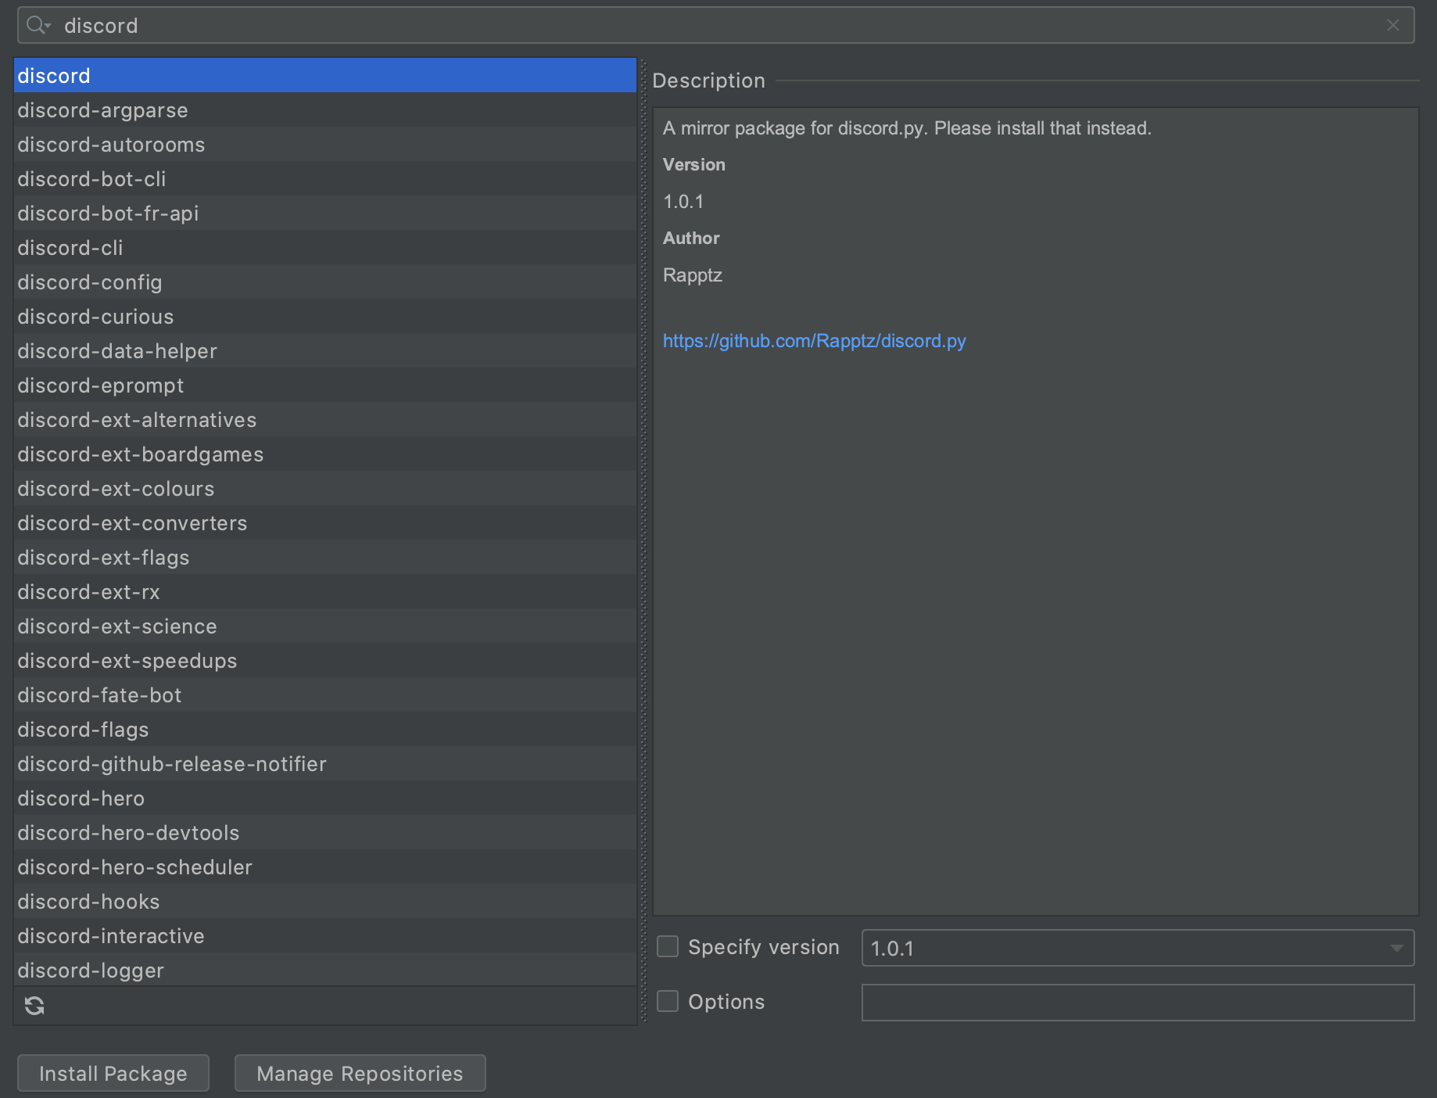Select the discord-ext-speedups package
This screenshot has width=1437, height=1098.
(324, 660)
